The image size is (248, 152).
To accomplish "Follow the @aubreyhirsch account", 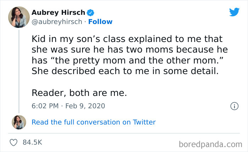I will 100,22.
